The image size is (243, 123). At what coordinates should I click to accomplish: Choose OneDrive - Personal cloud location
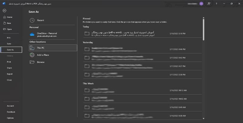pyautogui.click(x=46, y=34)
